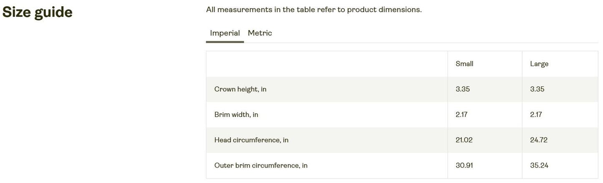The image size is (603, 183).
Task: Click the 'Outer brim circumference, in' label
Action: point(261,165)
